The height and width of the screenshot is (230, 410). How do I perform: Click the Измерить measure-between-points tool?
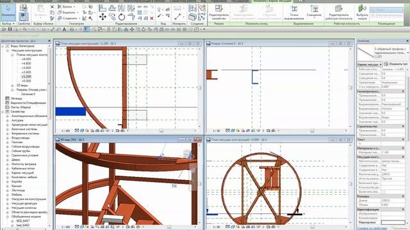coord(177,17)
